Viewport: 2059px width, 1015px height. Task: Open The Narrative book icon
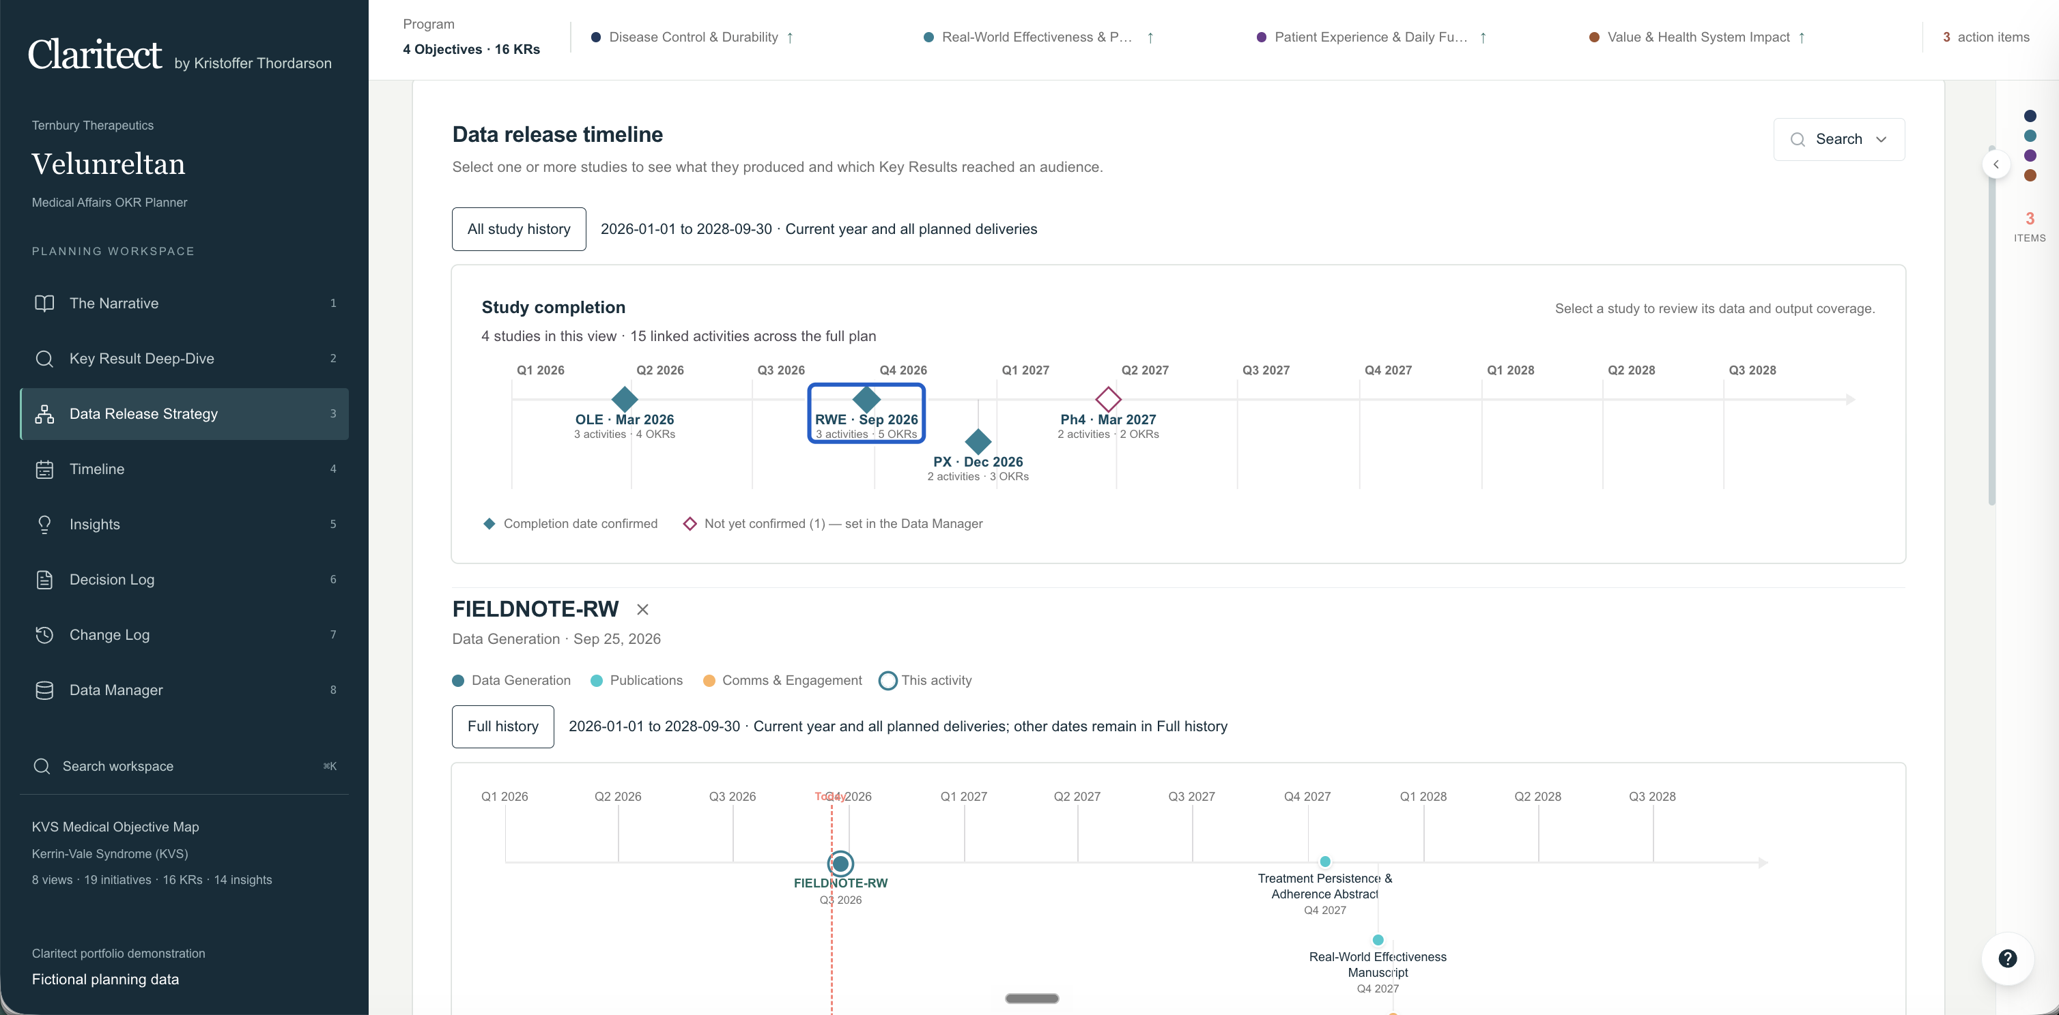tap(45, 304)
